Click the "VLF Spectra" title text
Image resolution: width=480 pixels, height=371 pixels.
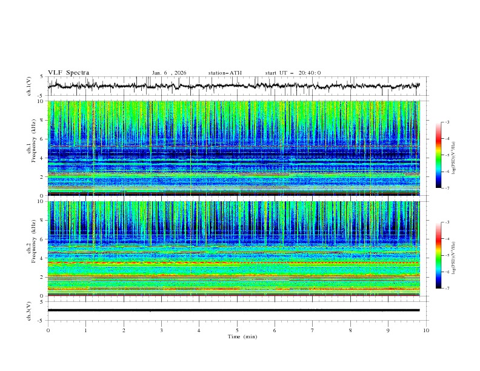coord(68,73)
